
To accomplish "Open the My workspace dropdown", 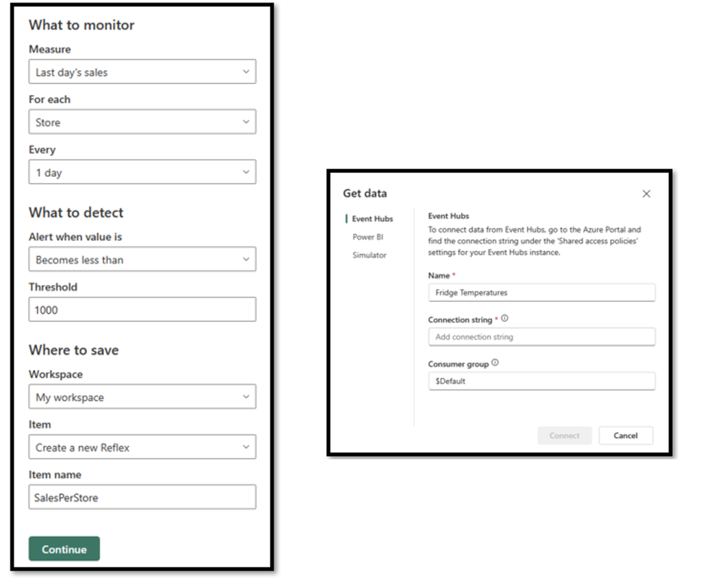I will point(142,397).
